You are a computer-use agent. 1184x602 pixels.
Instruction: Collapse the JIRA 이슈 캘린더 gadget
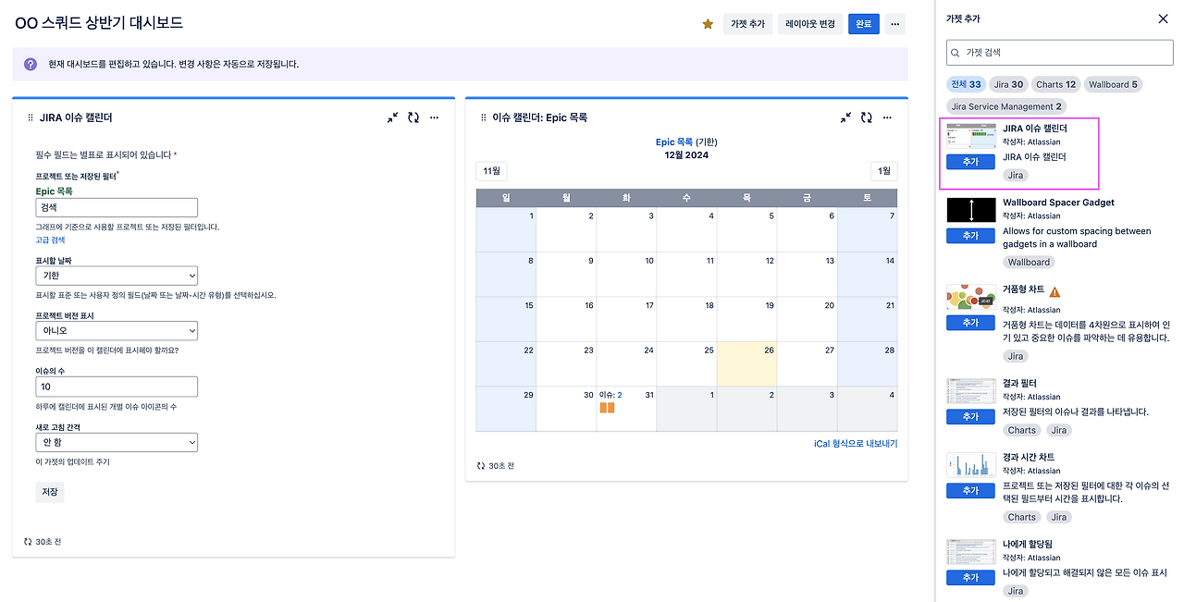[393, 117]
